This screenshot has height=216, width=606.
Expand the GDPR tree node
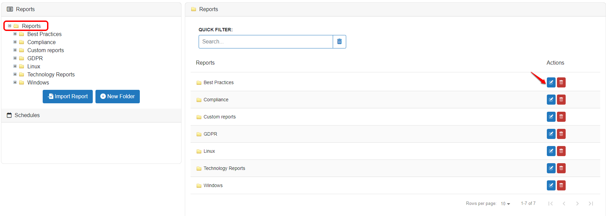click(15, 58)
